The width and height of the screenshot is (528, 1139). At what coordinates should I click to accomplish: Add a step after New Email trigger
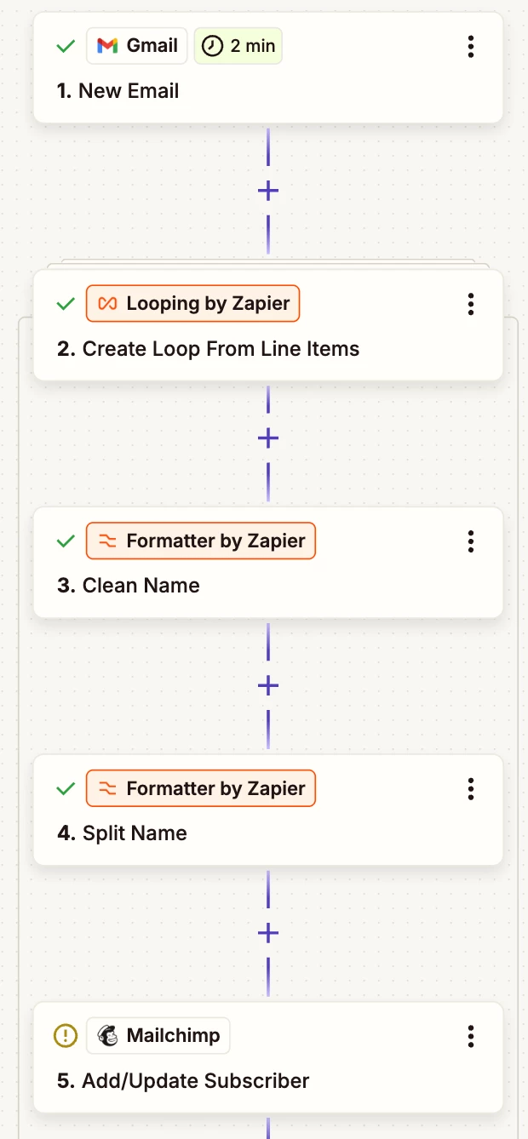tap(268, 191)
